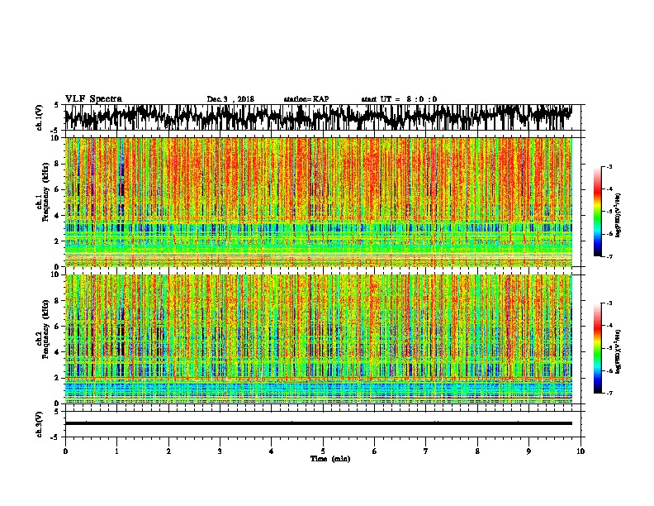
Task: Click the ch.1 spectrogram panel
Action: (x=319, y=202)
